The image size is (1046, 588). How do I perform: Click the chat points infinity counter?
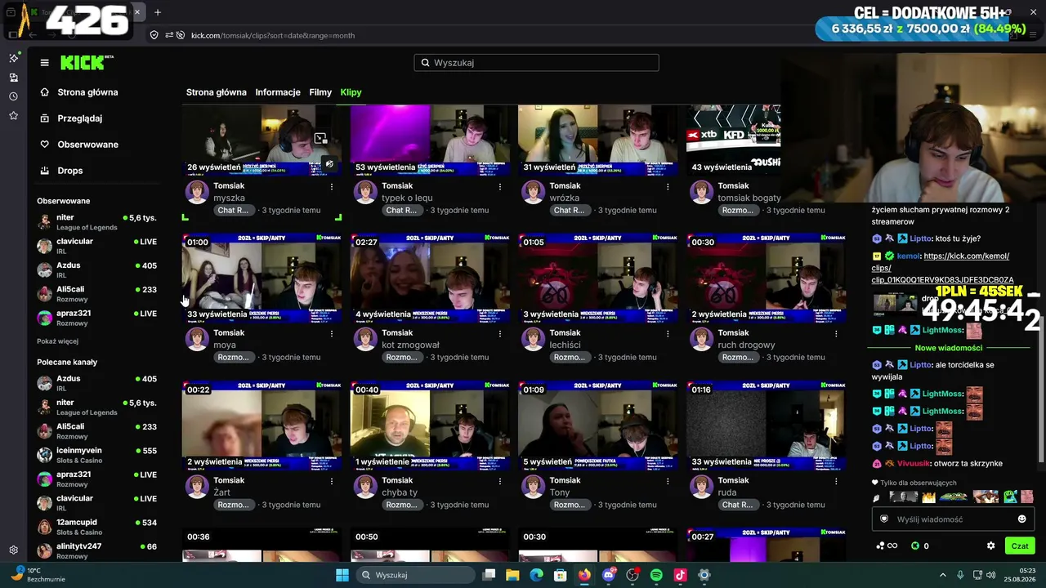887,546
